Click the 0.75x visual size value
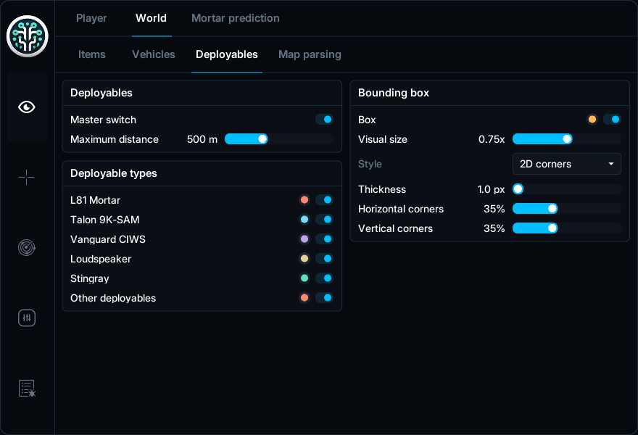 (x=492, y=139)
